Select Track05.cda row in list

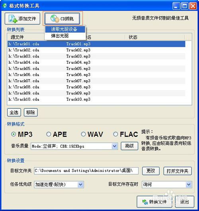[96, 68]
